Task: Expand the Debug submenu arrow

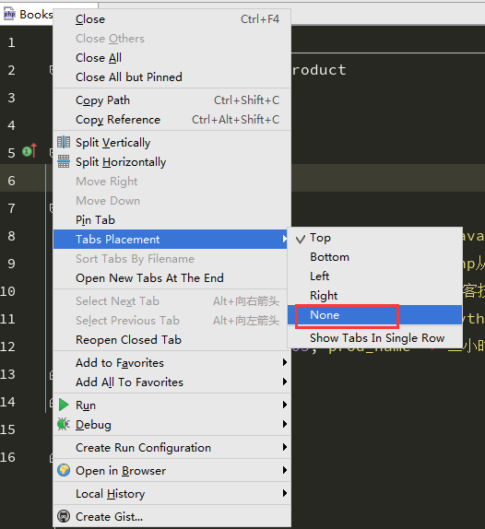Action: (285, 424)
